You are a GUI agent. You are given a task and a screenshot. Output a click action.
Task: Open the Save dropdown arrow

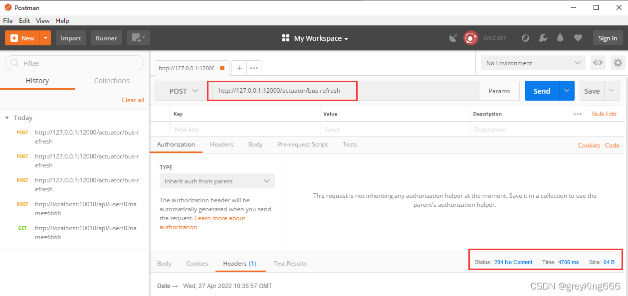[612, 91]
